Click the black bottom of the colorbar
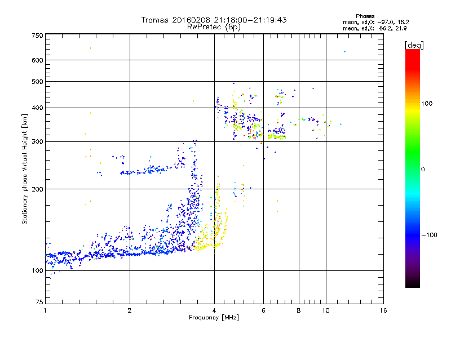The width and height of the screenshot is (451, 338). pos(413,283)
